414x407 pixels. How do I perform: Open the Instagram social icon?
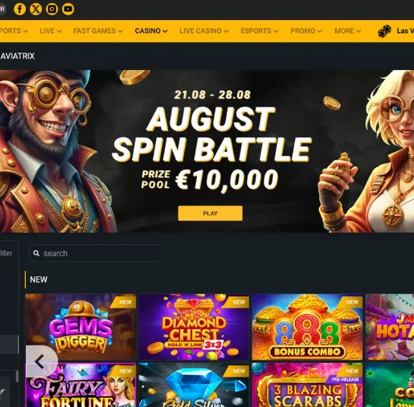(x=52, y=9)
